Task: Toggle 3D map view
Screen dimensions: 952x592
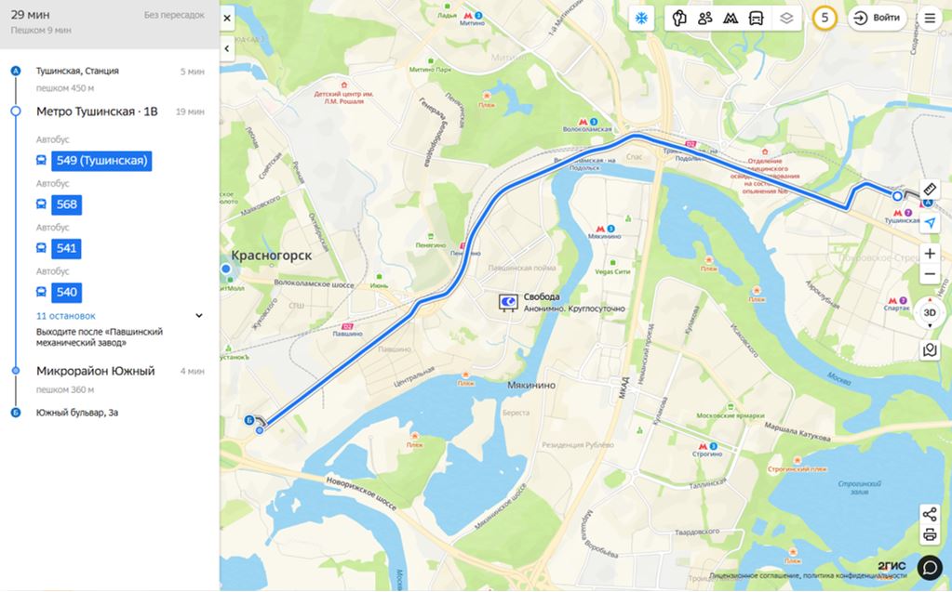Action: click(930, 313)
